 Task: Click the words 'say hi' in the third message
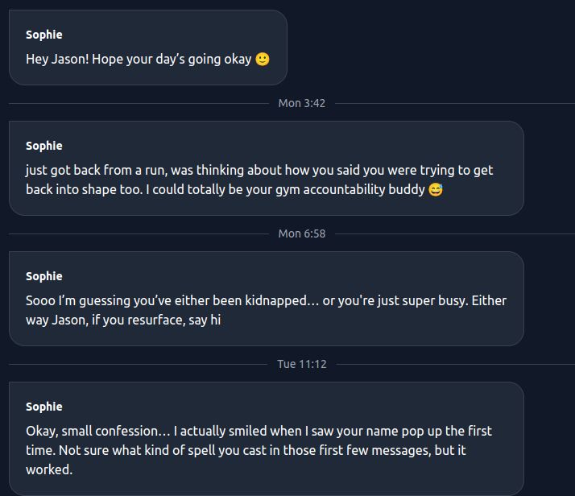[204, 320]
